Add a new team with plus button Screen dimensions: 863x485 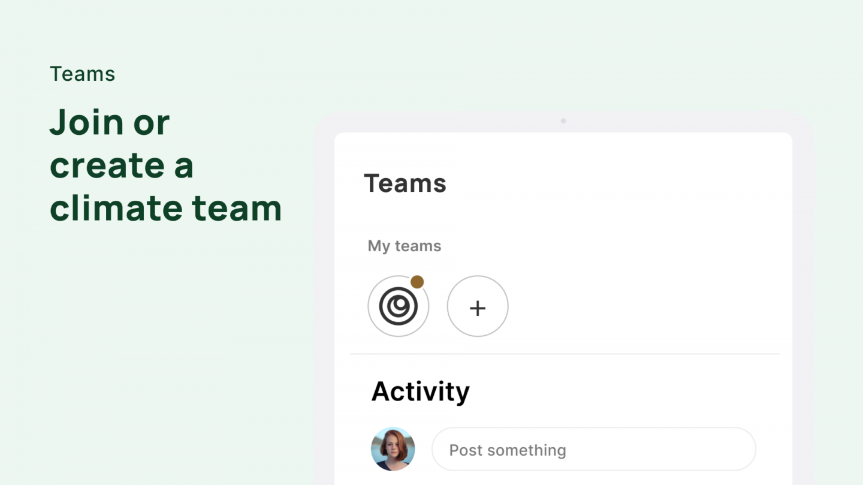tap(478, 306)
